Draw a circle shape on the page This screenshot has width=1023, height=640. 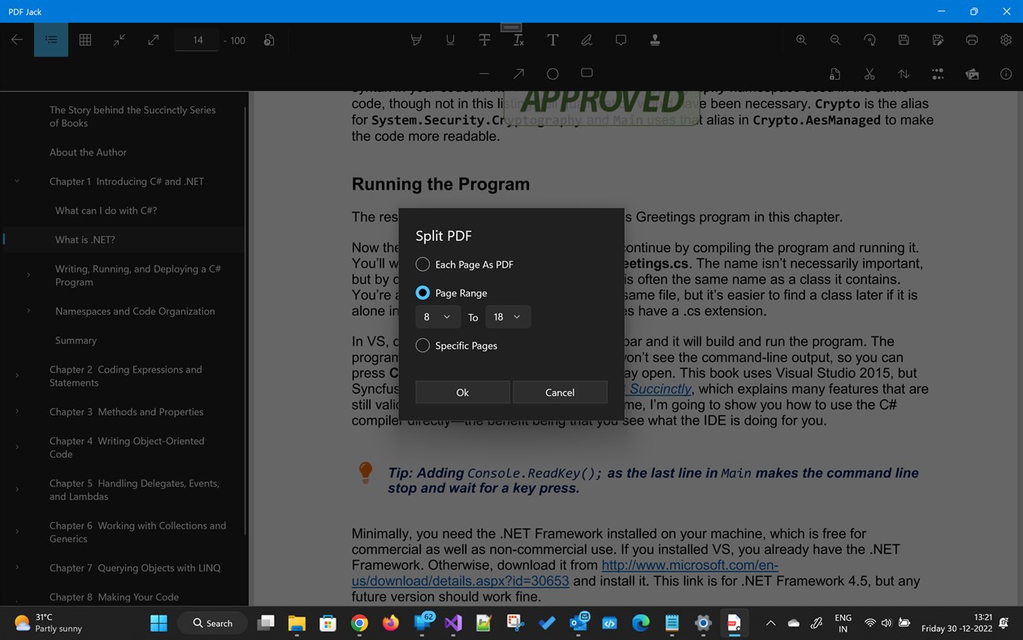click(552, 72)
